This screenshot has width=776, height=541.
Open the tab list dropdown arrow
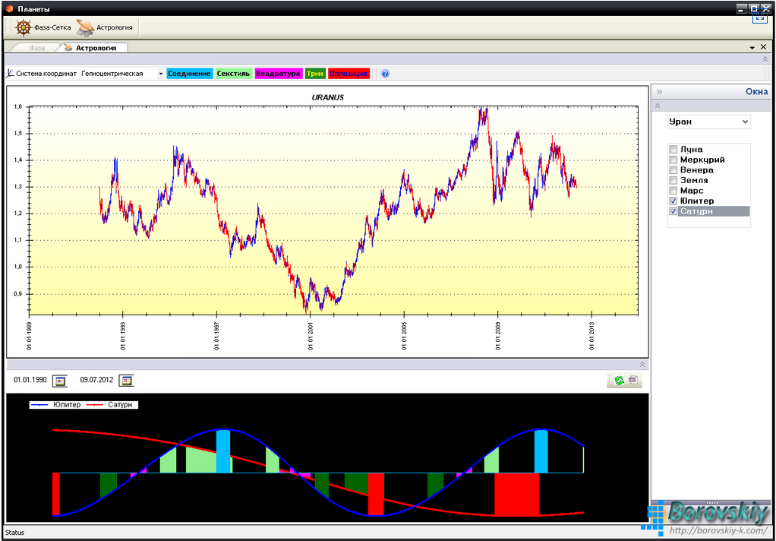click(x=752, y=48)
